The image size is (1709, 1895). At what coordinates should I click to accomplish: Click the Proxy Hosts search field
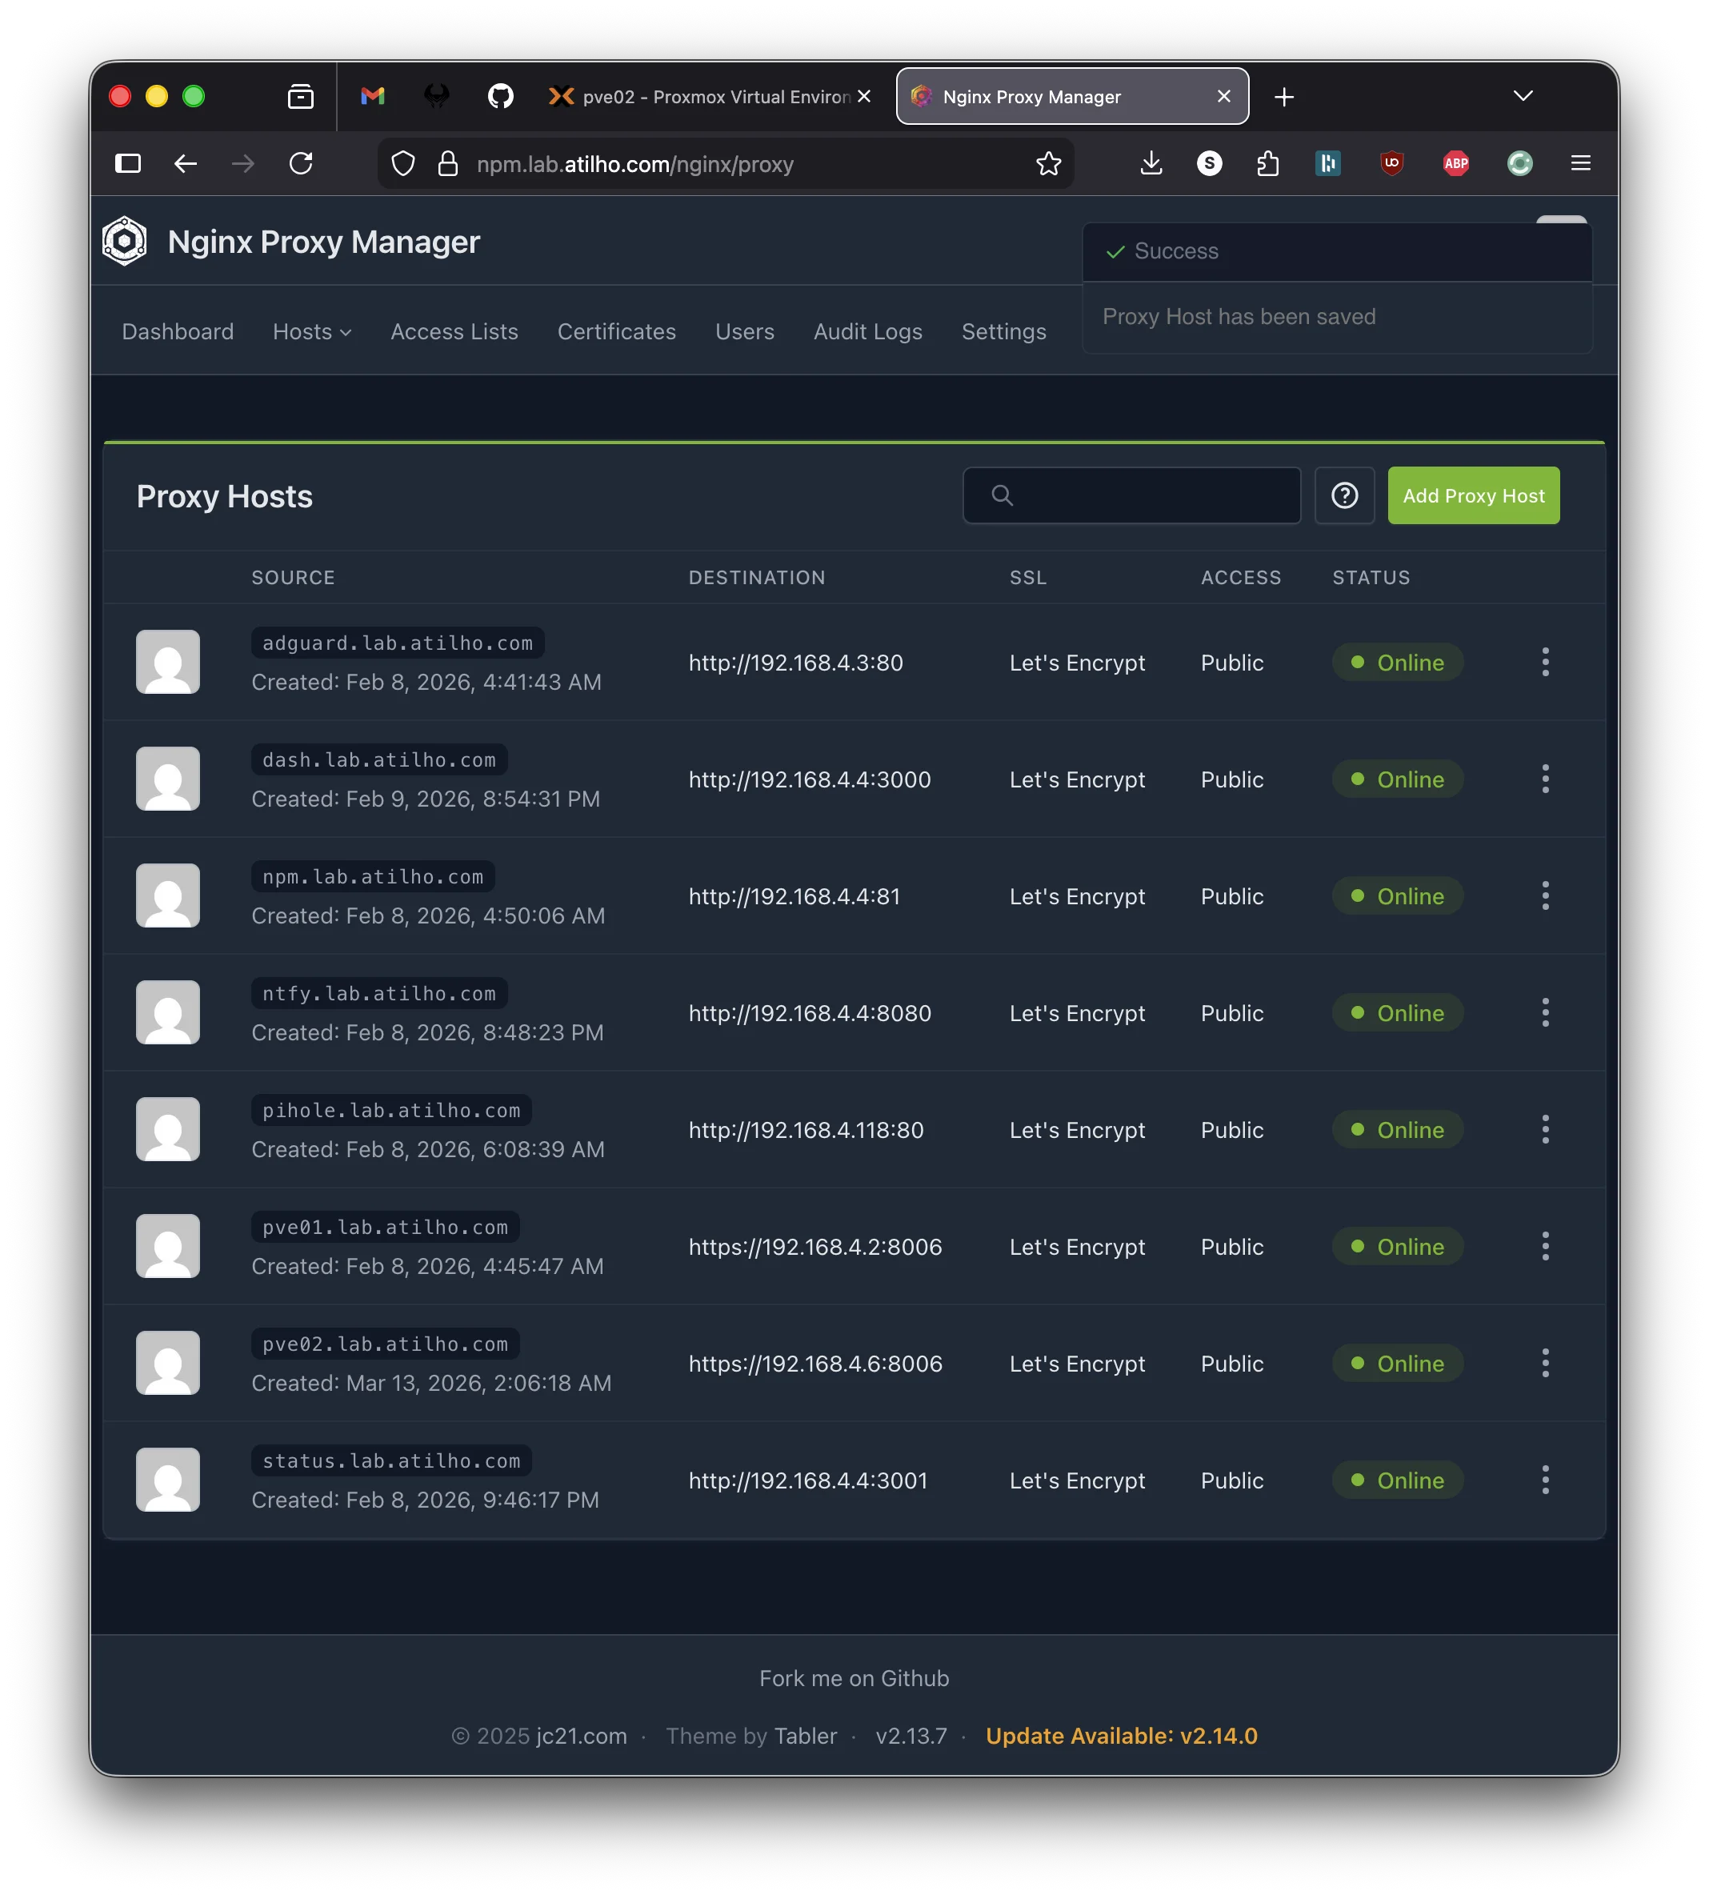1131,495
